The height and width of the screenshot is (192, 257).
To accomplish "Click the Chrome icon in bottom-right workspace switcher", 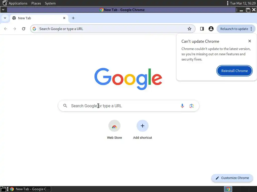I will point(228,189).
